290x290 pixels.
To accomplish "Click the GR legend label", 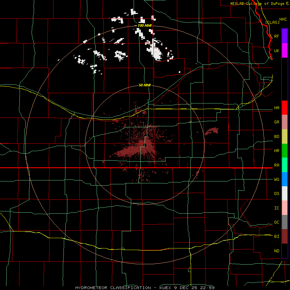I will point(276,122).
